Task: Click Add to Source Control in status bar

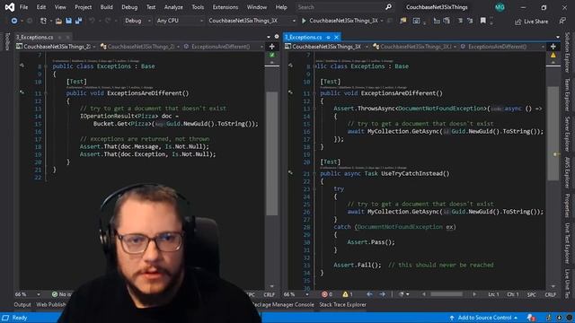Action: coord(484,318)
